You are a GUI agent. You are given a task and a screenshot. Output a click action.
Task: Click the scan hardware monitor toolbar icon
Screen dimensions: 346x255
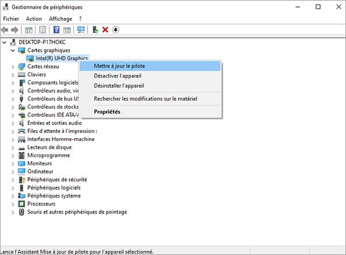coord(81,30)
